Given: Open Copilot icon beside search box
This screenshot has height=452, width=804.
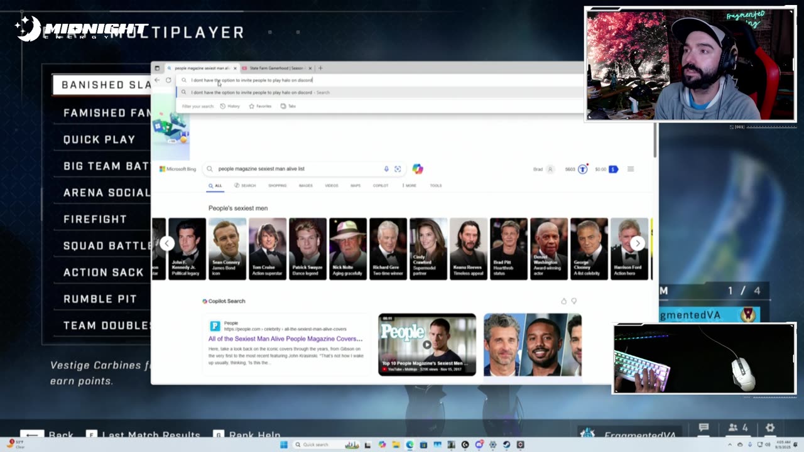Looking at the screenshot, I should click(418, 169).
